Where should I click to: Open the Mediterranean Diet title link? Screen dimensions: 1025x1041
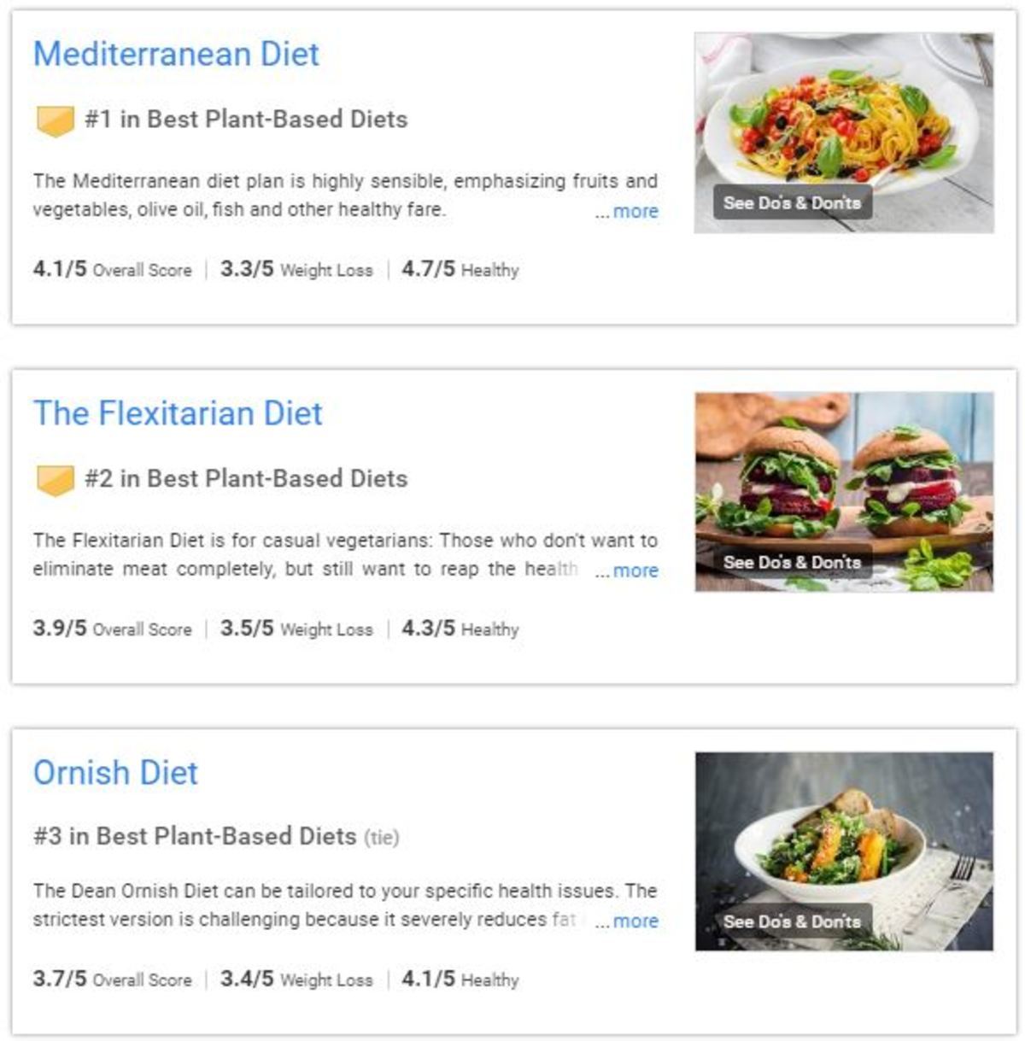(x=176, y=54)
